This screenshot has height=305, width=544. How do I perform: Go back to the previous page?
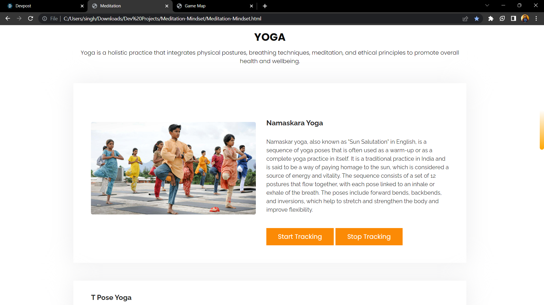[x=8, y=18]
